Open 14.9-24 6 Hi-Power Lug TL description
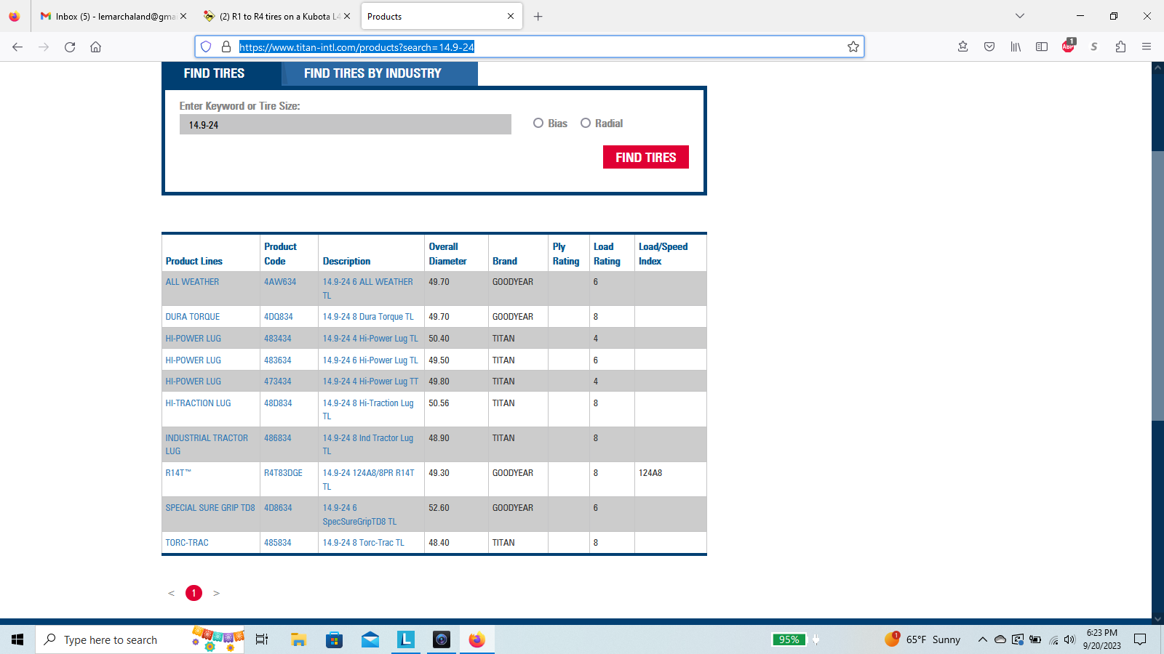The width and height of the screenshot is (1164, 654). [x=370, y=360]
